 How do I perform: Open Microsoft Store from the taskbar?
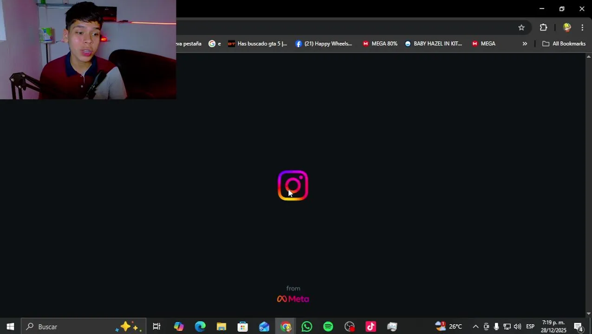(243, 327)
